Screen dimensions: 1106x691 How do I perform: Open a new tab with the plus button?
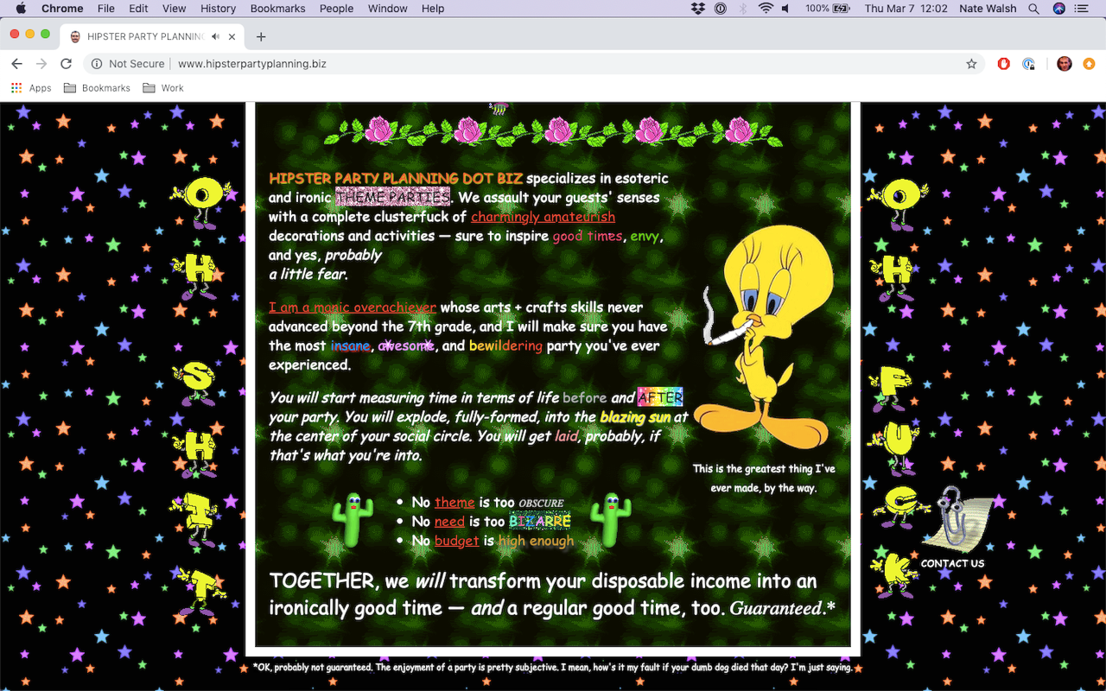pyautogui.click(x=261, y=36)
